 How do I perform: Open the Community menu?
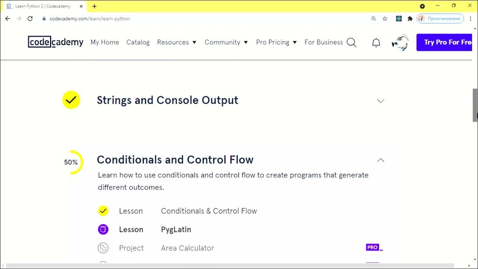(x=226, y=42)
